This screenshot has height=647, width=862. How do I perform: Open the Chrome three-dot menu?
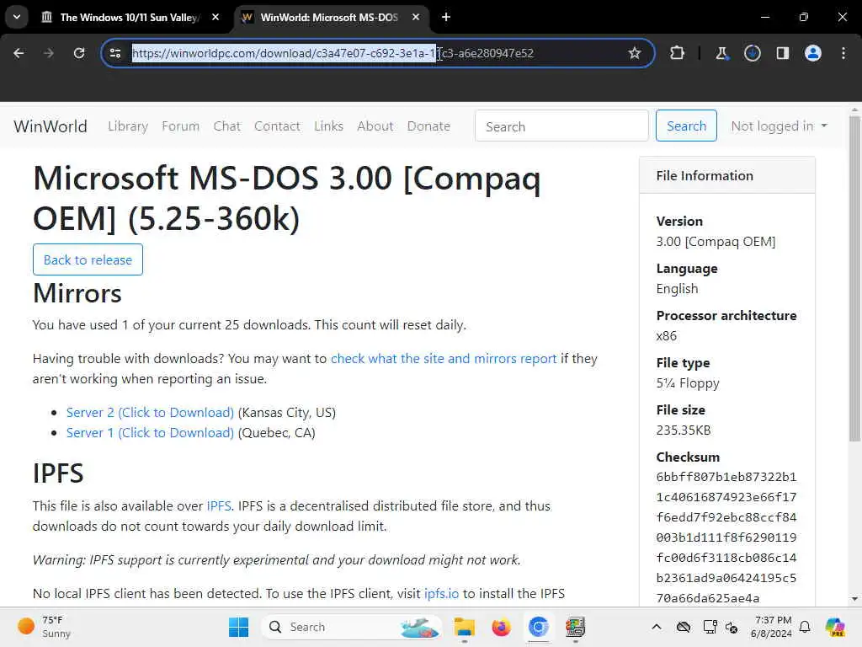(x=843, y=53)
